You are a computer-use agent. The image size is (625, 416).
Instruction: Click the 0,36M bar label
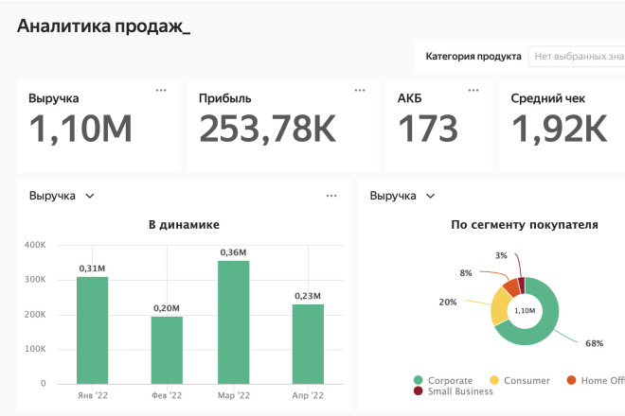point(234,252)
